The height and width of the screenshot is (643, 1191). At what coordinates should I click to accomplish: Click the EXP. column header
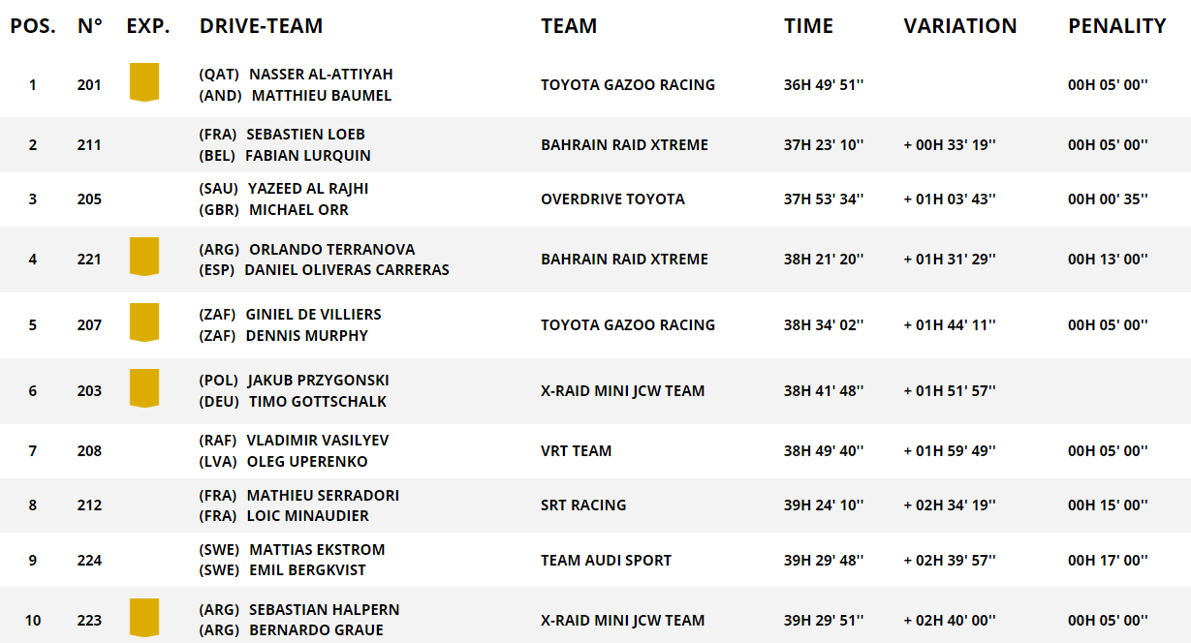[147, 26]
